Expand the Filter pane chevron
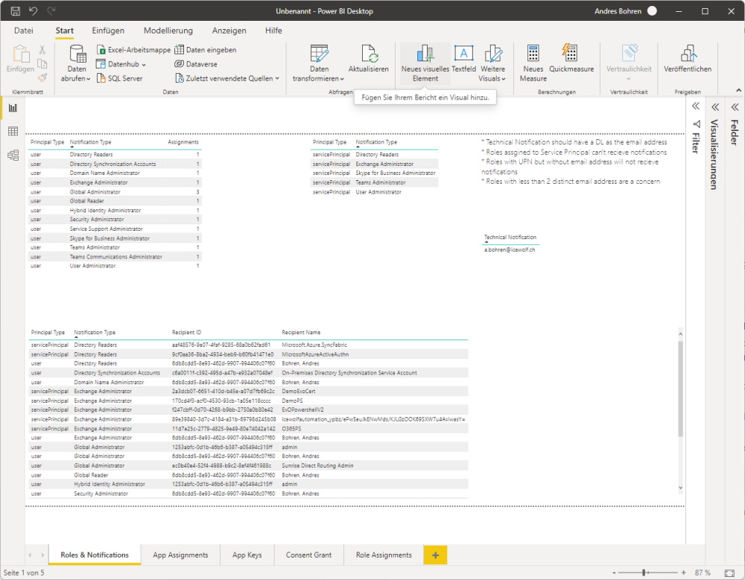 point(696,106)
